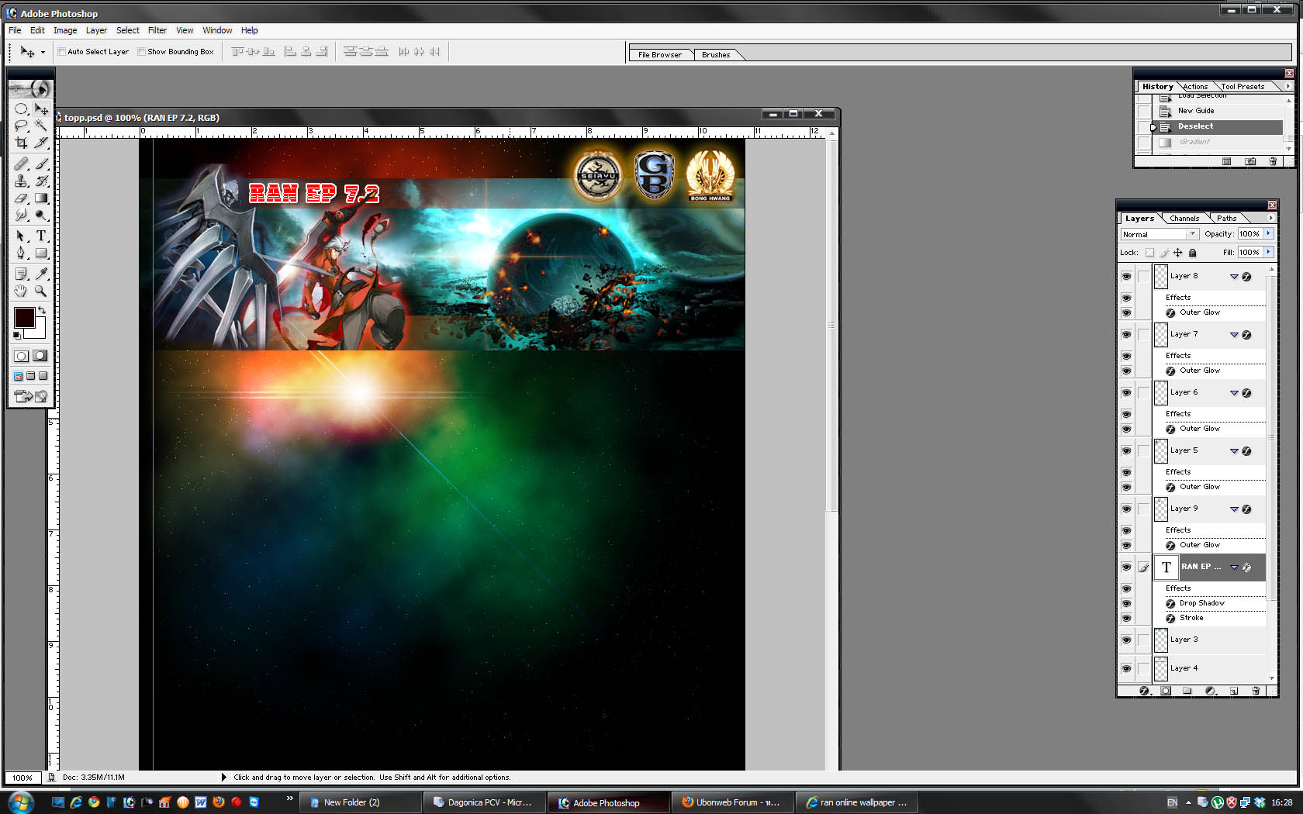Select the Eyedropper tool
Screen dimensions: 1303x814
click(41, 274)
